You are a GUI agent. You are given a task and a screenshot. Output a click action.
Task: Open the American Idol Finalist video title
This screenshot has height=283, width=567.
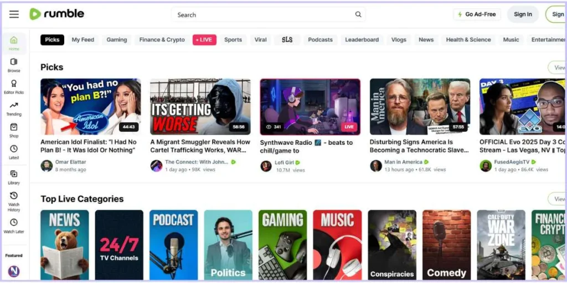(89, 146)
